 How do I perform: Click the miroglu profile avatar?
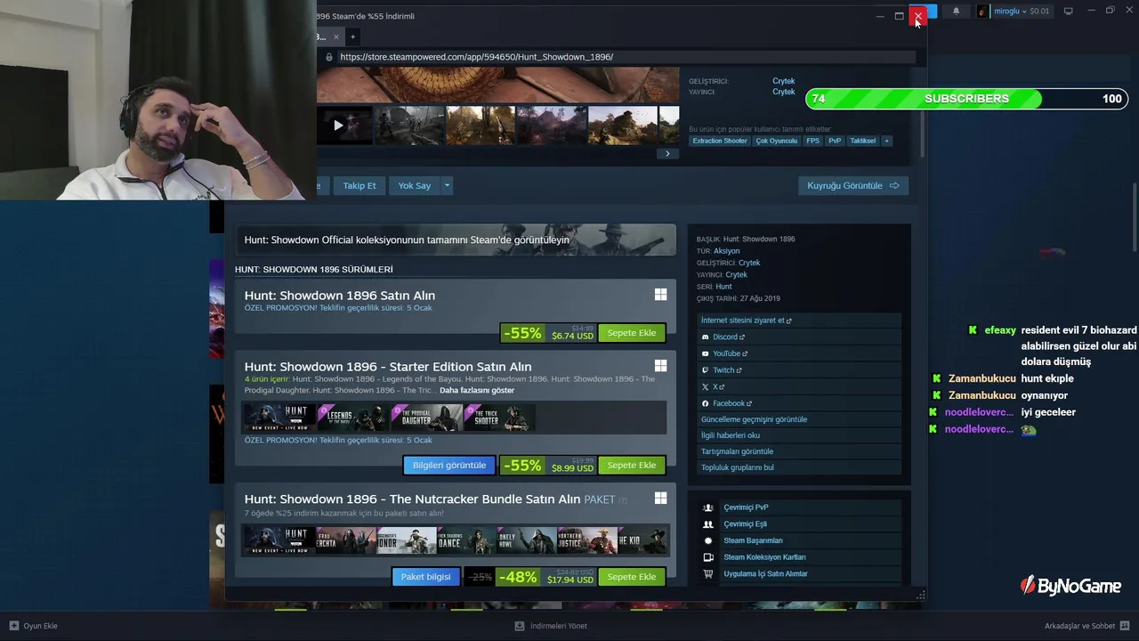click(x=982, y=12)
